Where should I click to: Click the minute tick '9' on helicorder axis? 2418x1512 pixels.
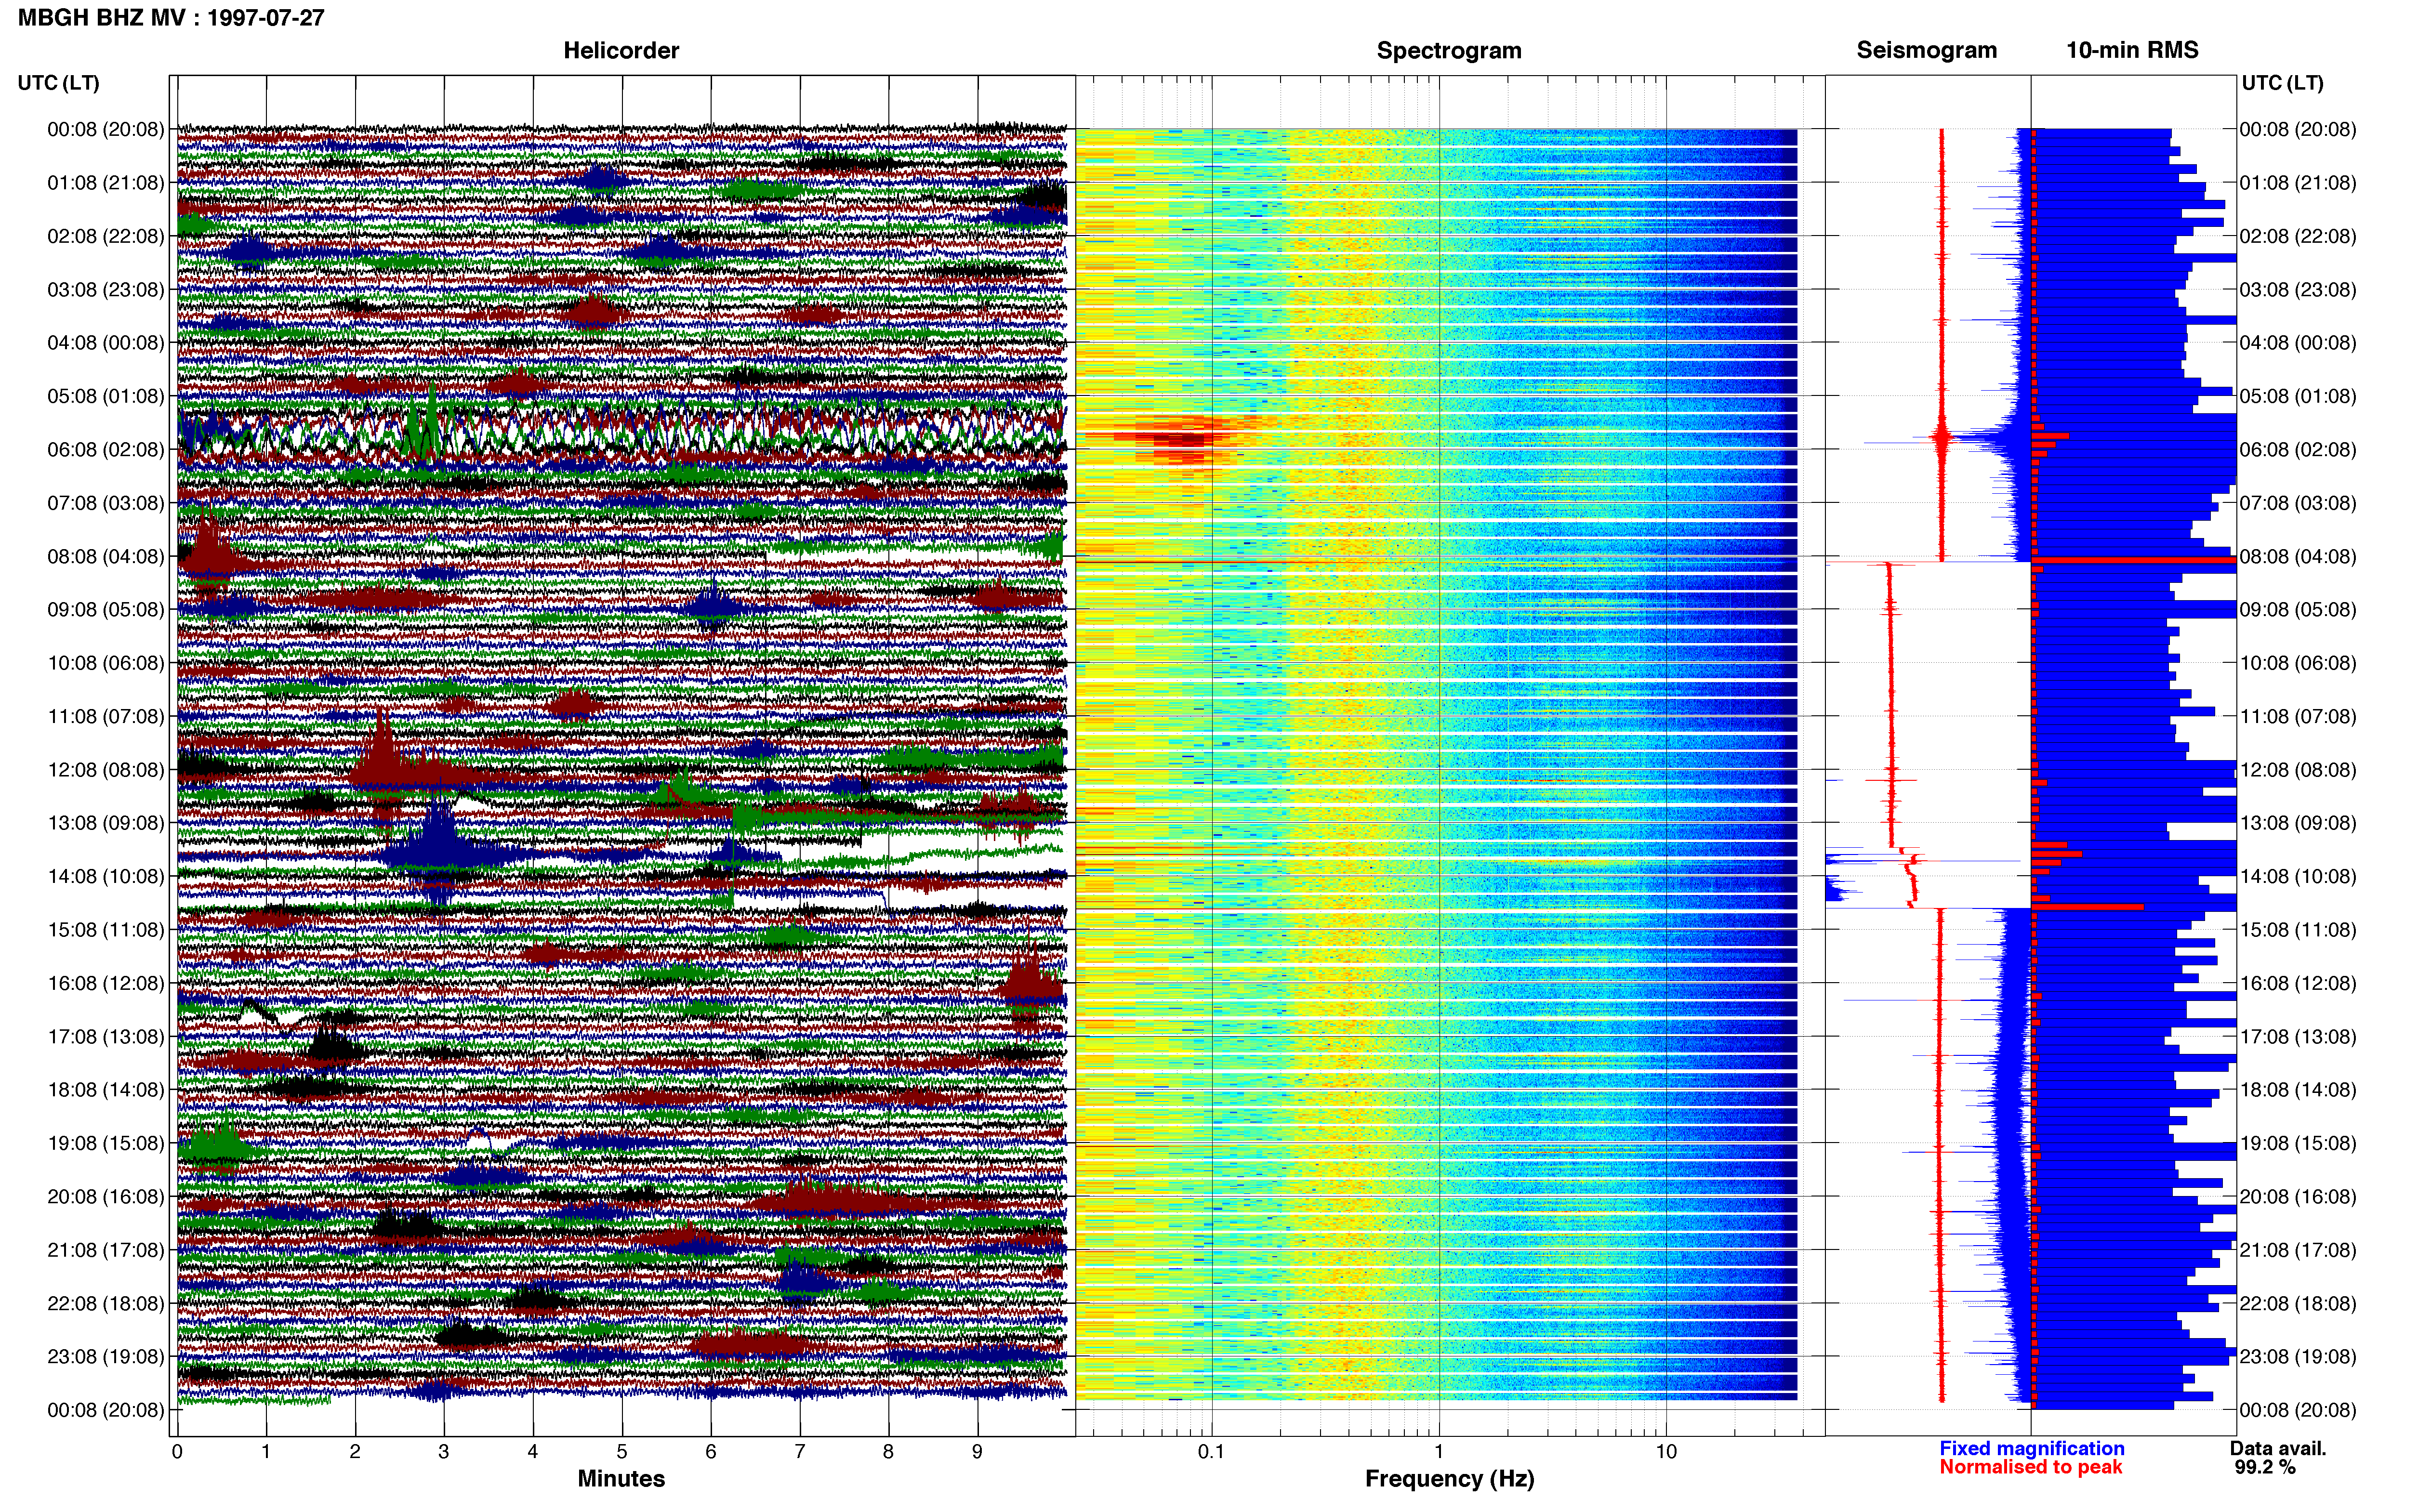977,1452
